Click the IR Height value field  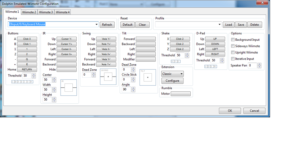pyautogui.click(x=47, y=99)
